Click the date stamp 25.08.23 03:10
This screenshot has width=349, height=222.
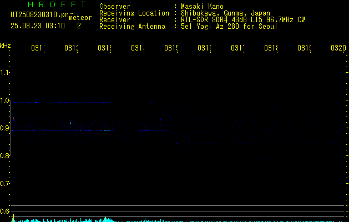click(38, 26)
